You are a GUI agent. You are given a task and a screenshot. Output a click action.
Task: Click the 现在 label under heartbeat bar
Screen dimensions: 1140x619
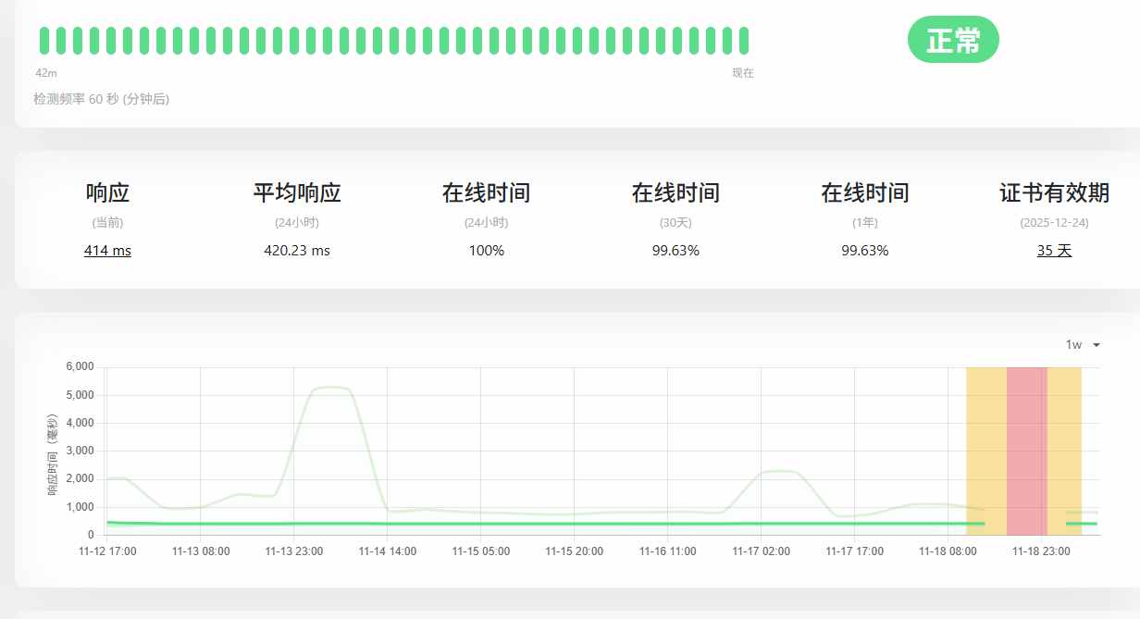point(742,73)
